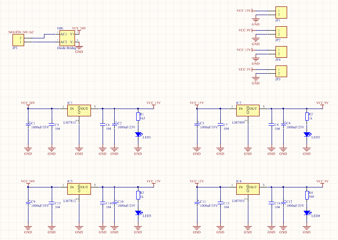This screenshot has width=338, height=240.
Task: Select the LED4 diode symbol
Action: point(307,213)
